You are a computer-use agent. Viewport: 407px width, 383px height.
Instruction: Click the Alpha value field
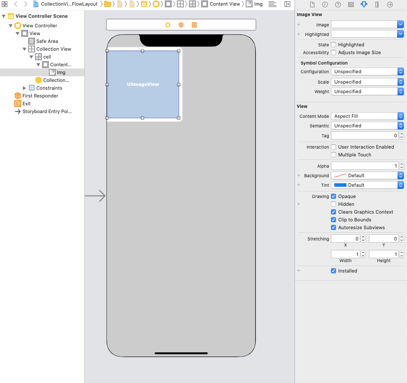tap(364, 166)
